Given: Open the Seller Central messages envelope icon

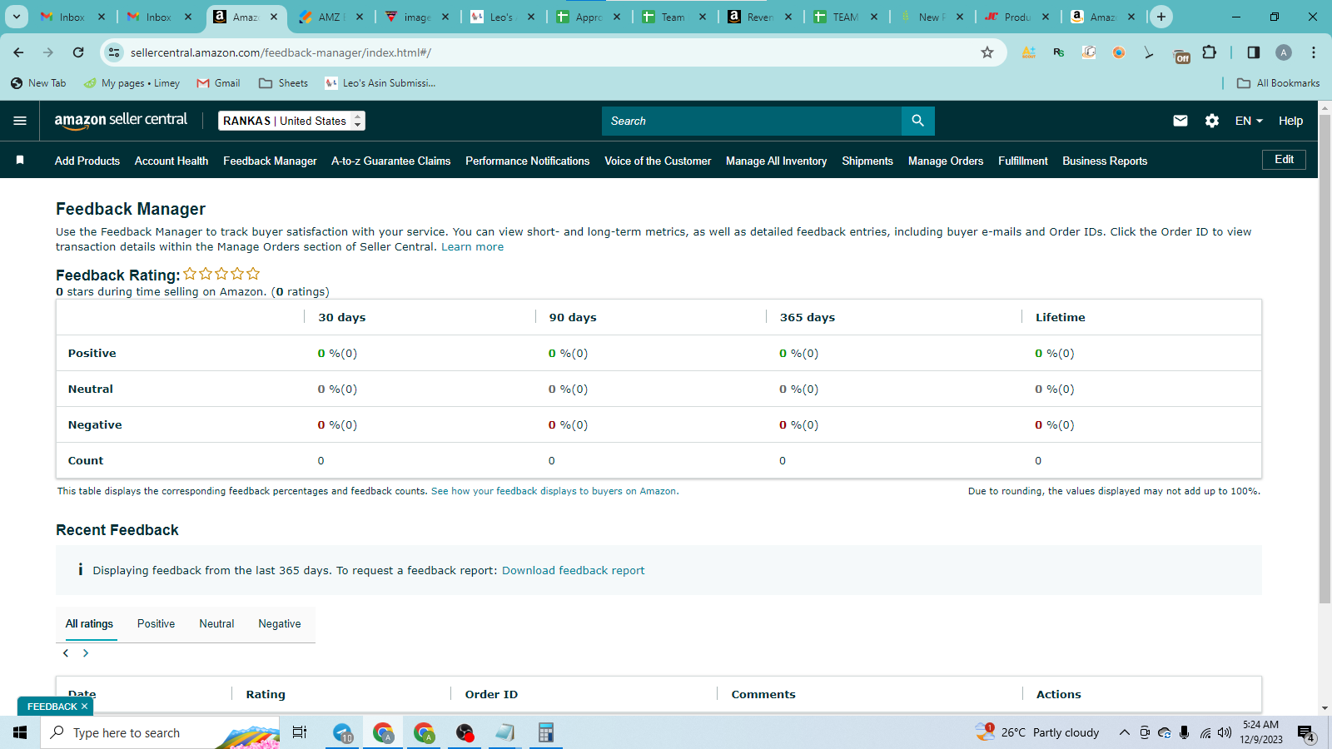Looking at the screenshot, I should 1180,121.
